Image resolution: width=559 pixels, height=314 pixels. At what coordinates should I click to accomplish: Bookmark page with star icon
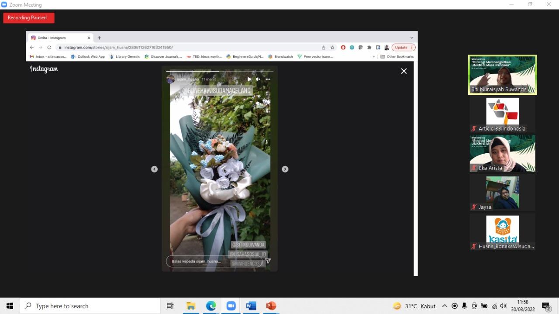pos(332,48)
